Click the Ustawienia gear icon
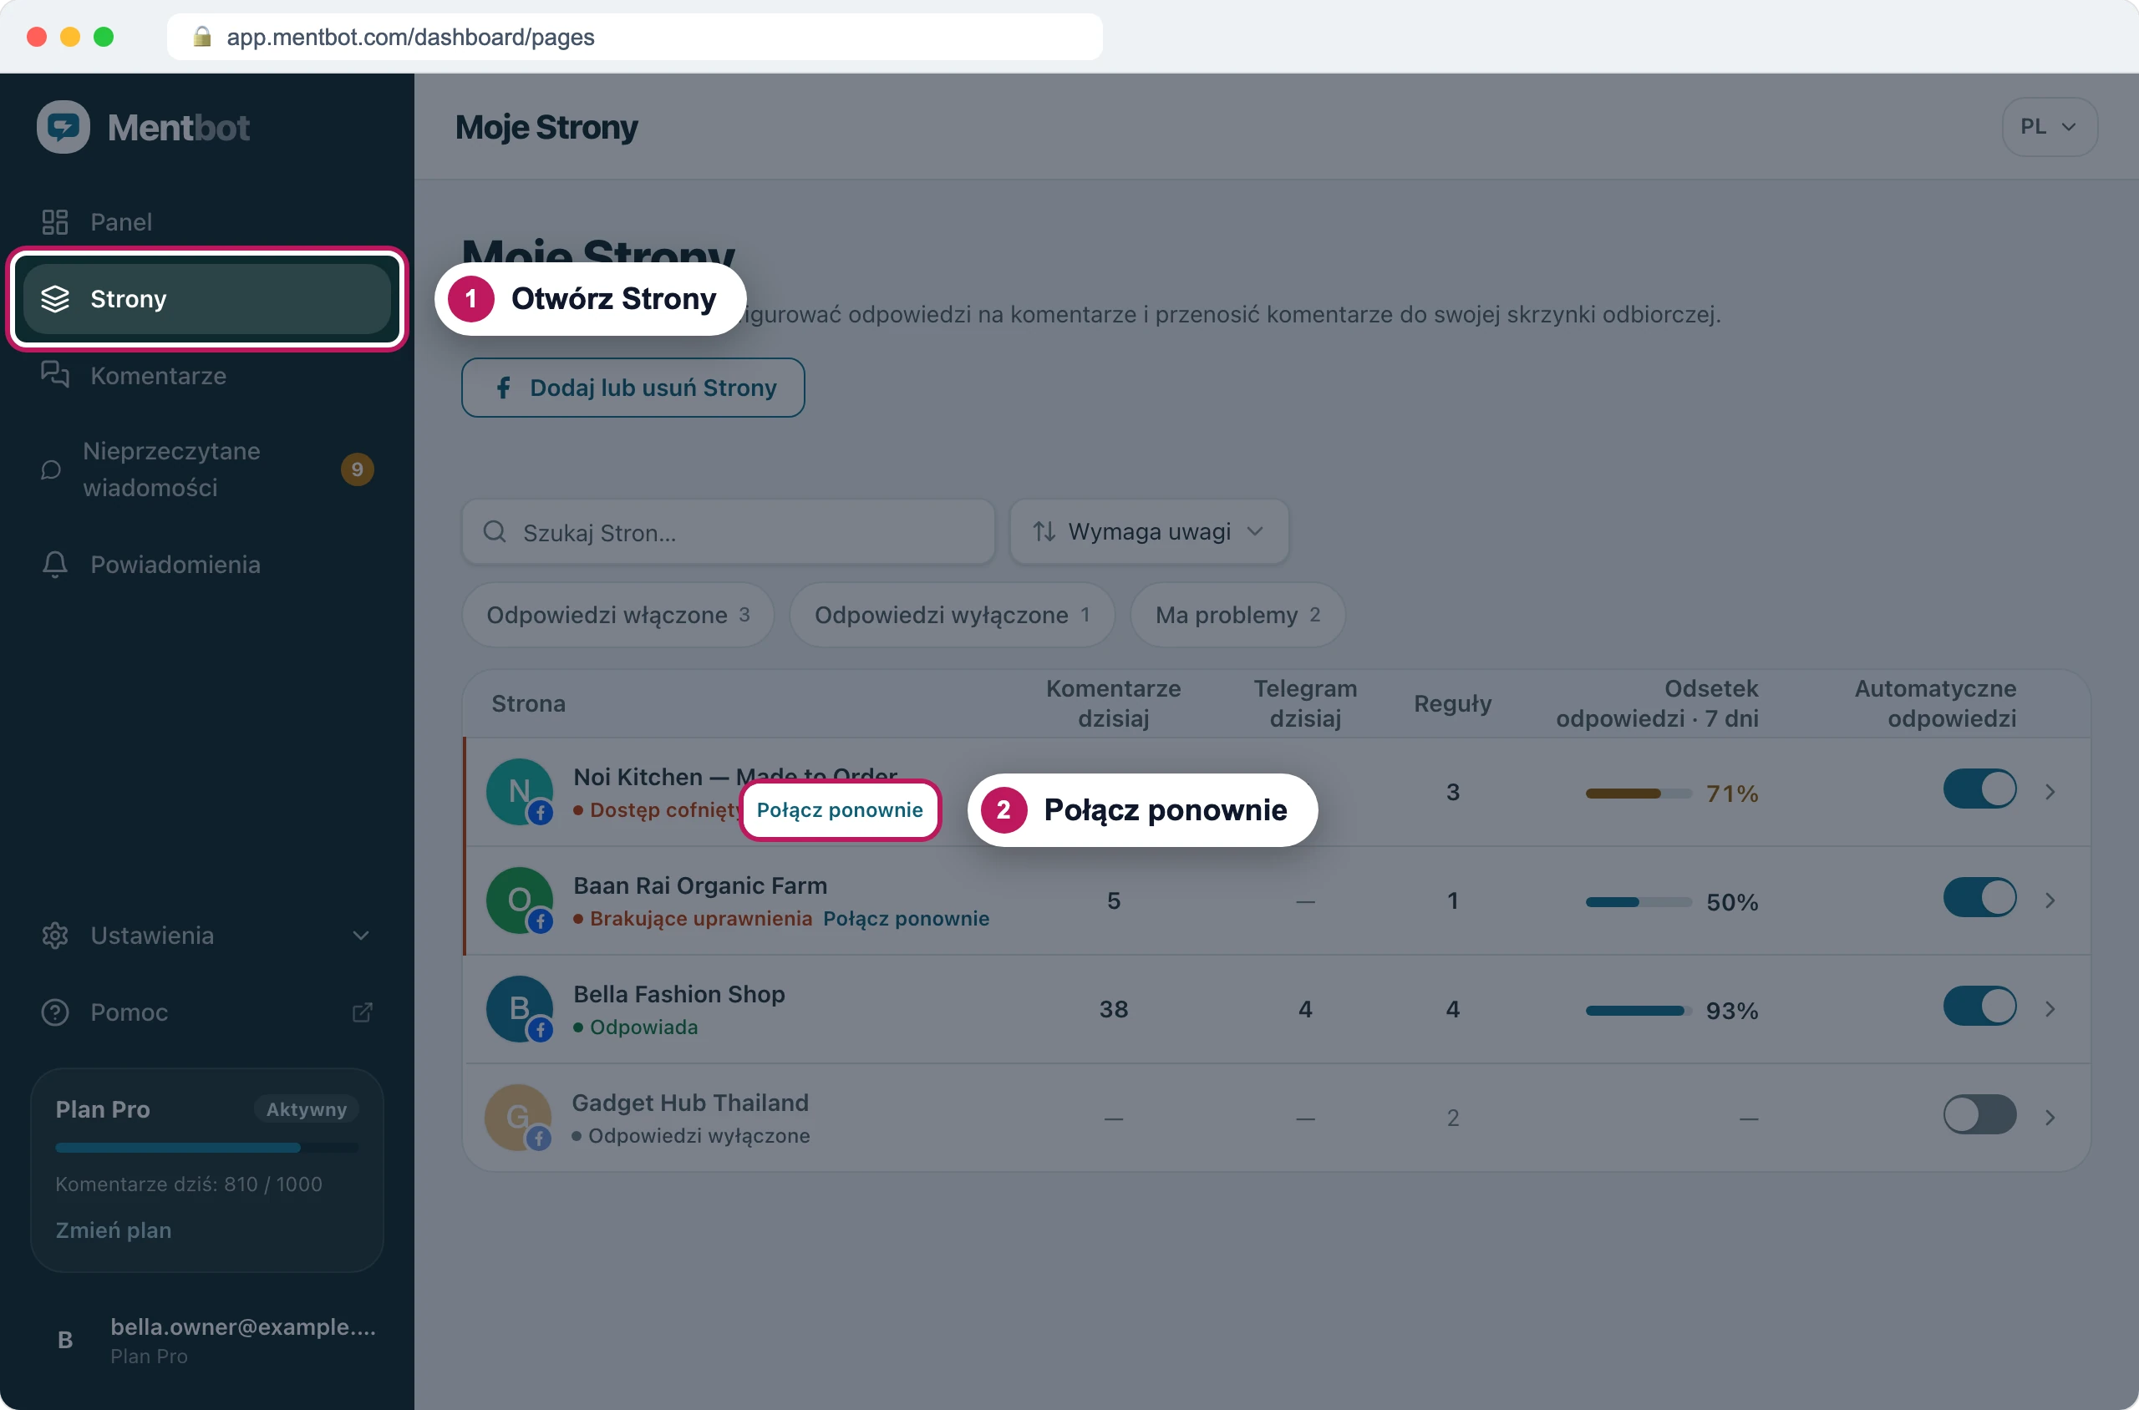 [55, 936]
